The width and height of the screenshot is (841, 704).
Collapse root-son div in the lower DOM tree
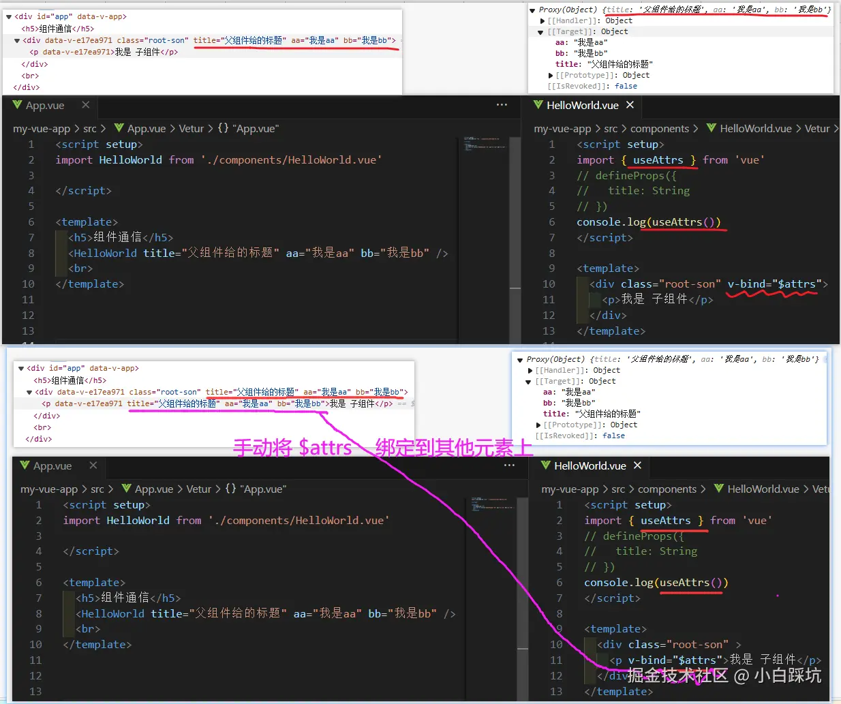(29, 393)
